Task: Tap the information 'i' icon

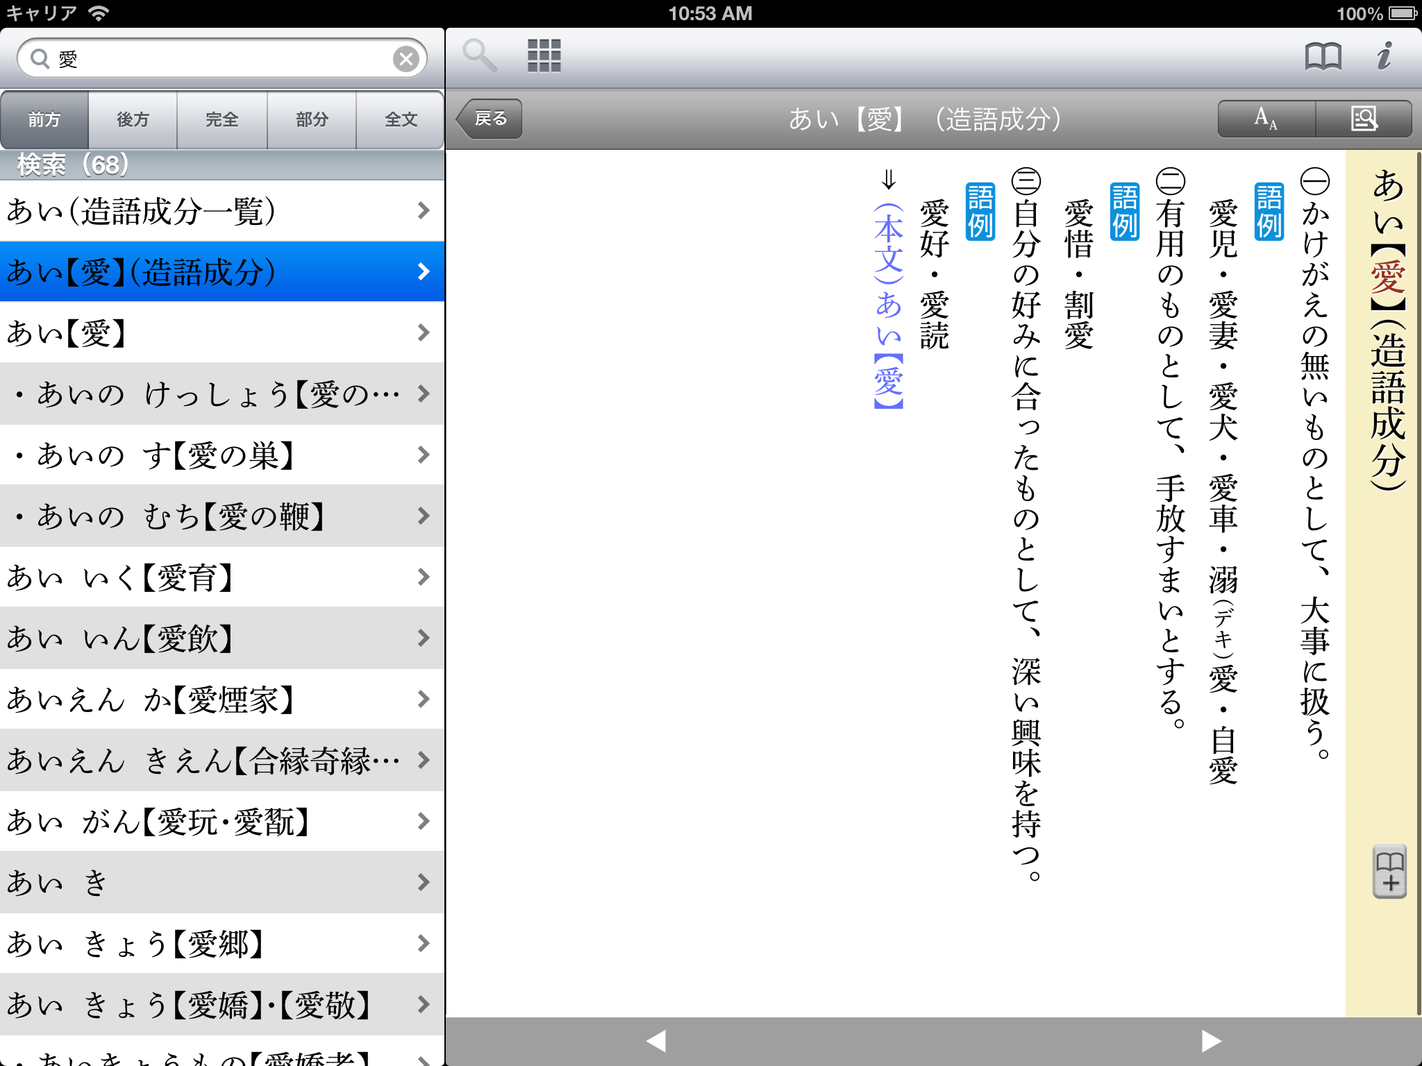Action: click(x=1385, y=56)
